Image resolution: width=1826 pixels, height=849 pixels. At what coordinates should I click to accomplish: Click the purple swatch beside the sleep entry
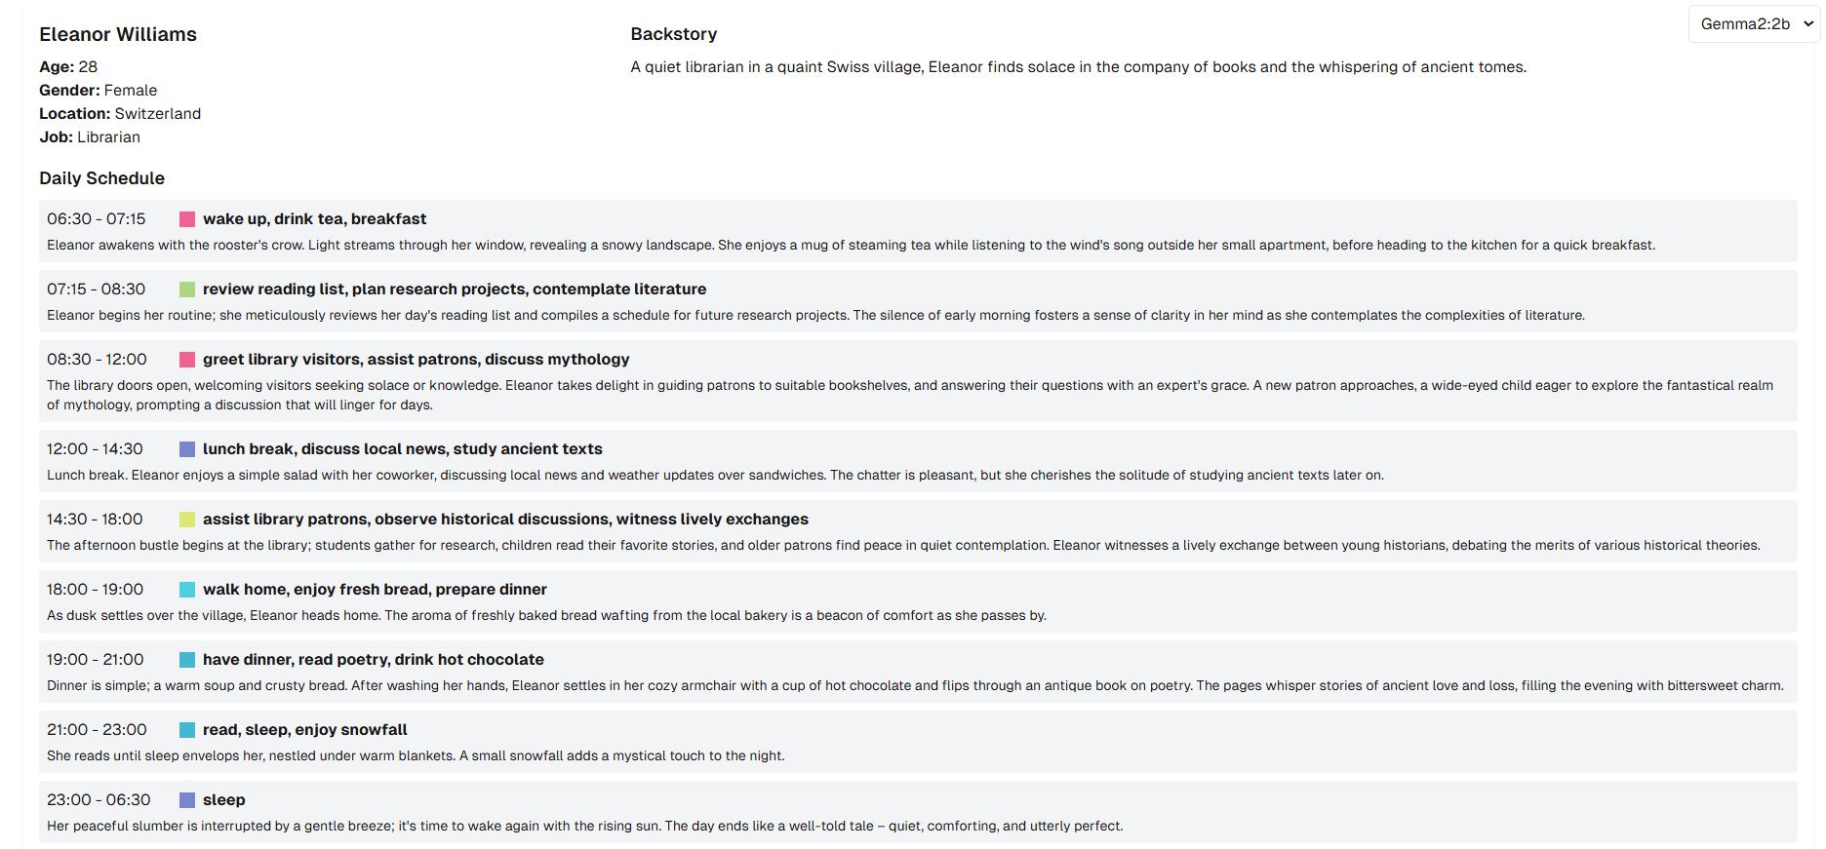pos(187,800)
